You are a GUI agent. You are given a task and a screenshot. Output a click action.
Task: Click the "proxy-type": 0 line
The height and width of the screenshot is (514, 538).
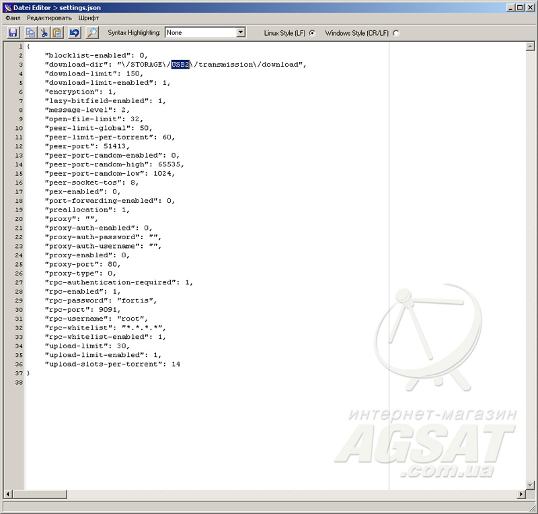tap(80, 274)
